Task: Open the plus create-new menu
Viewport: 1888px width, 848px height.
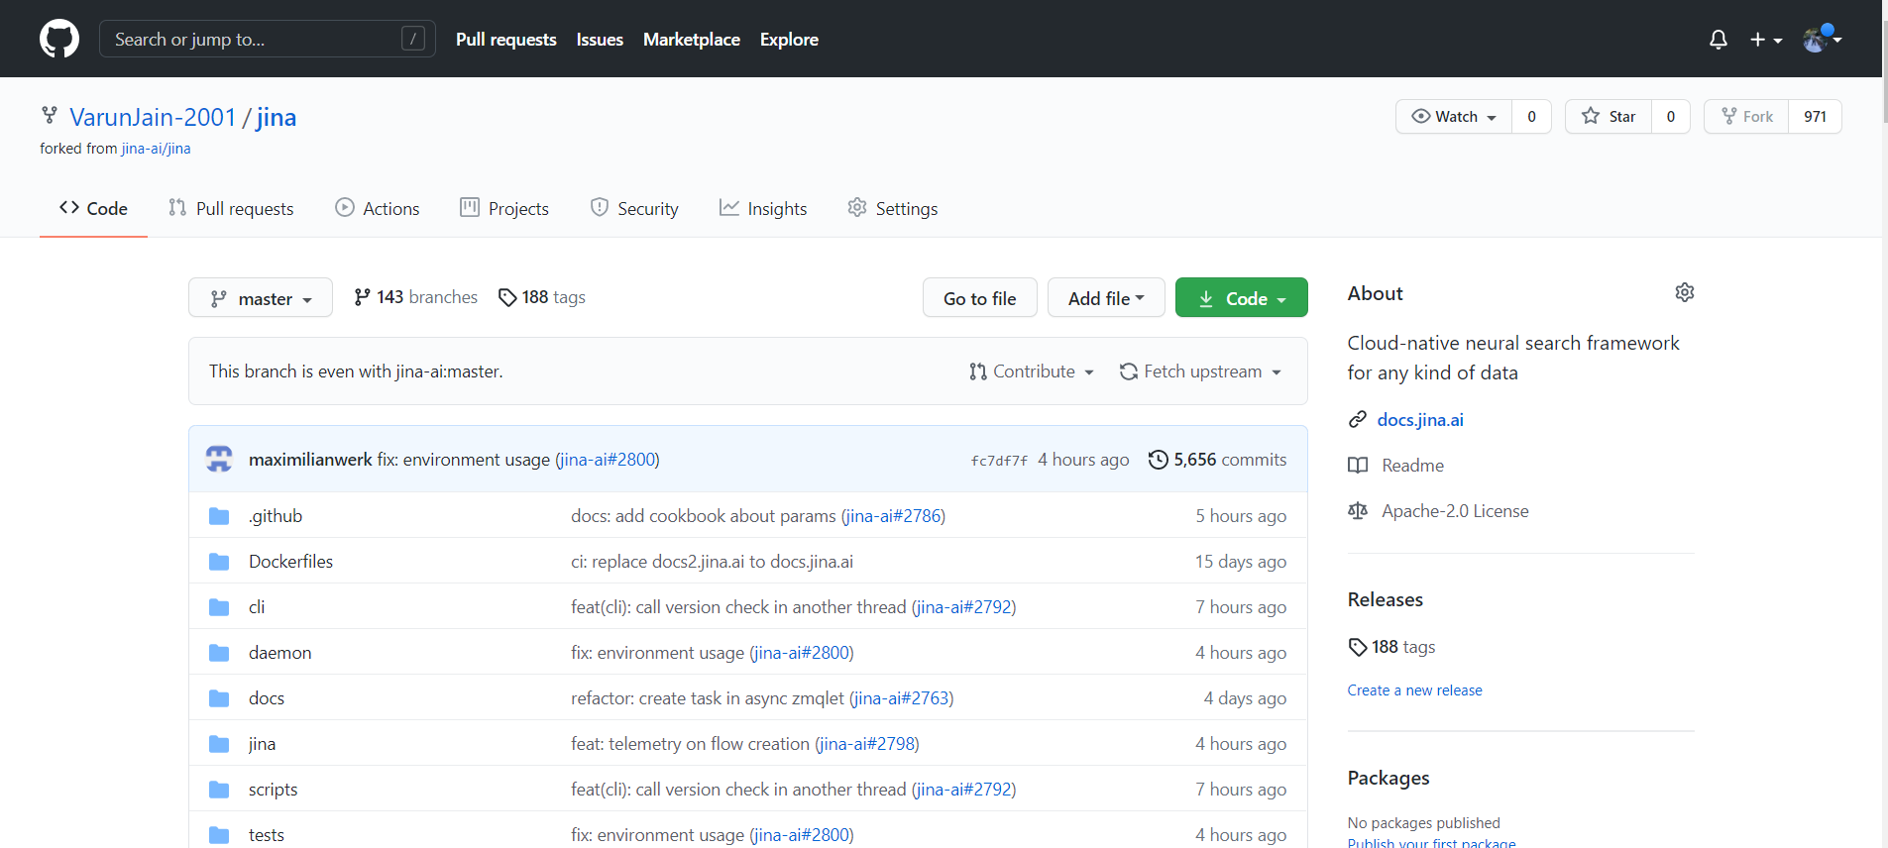Action: pyautogui.click(x=1766, y=40)
